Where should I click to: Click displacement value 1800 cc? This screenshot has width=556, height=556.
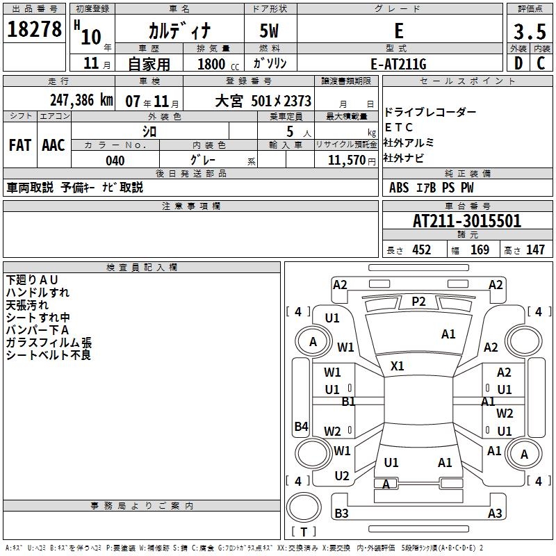coord(218,64)
